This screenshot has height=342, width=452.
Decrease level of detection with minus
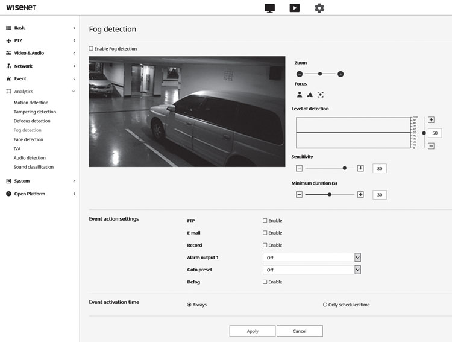click(x=431, y=146)
